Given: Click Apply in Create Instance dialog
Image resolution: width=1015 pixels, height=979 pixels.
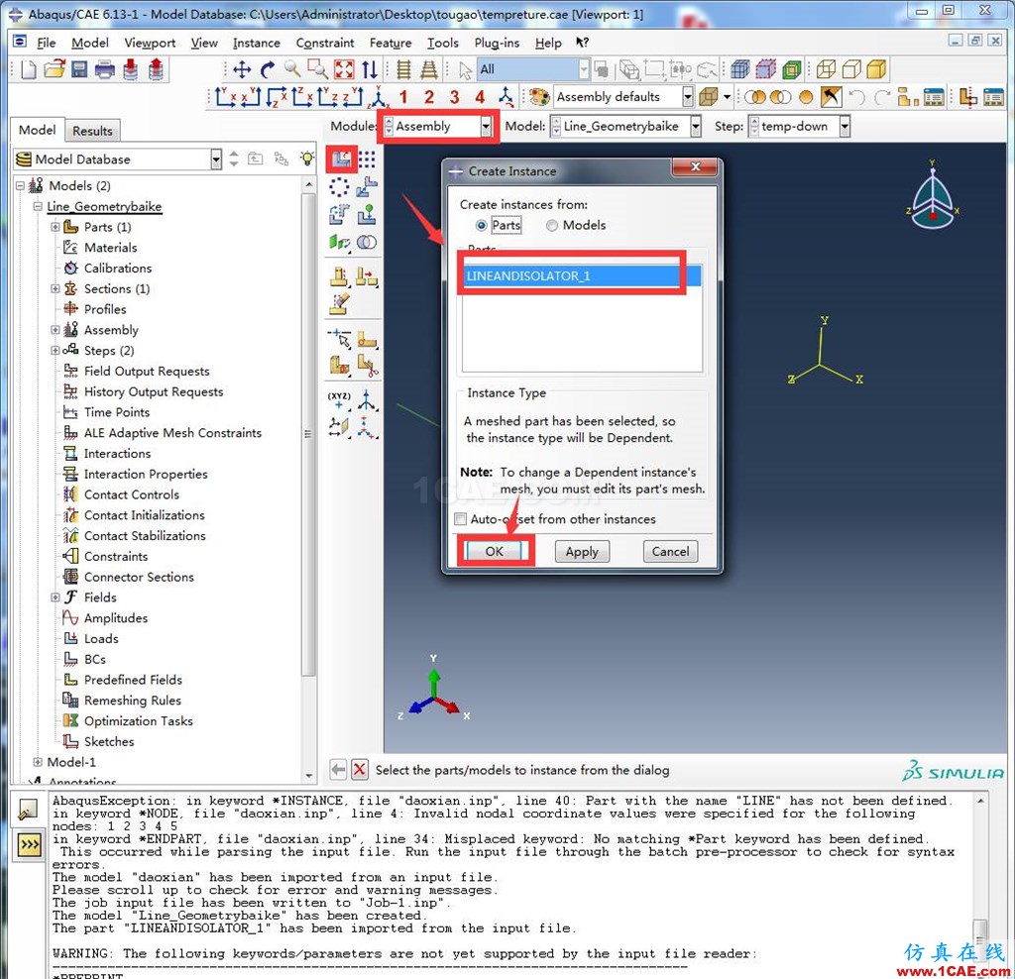Looking at the screenshot, I should [582, 551].
